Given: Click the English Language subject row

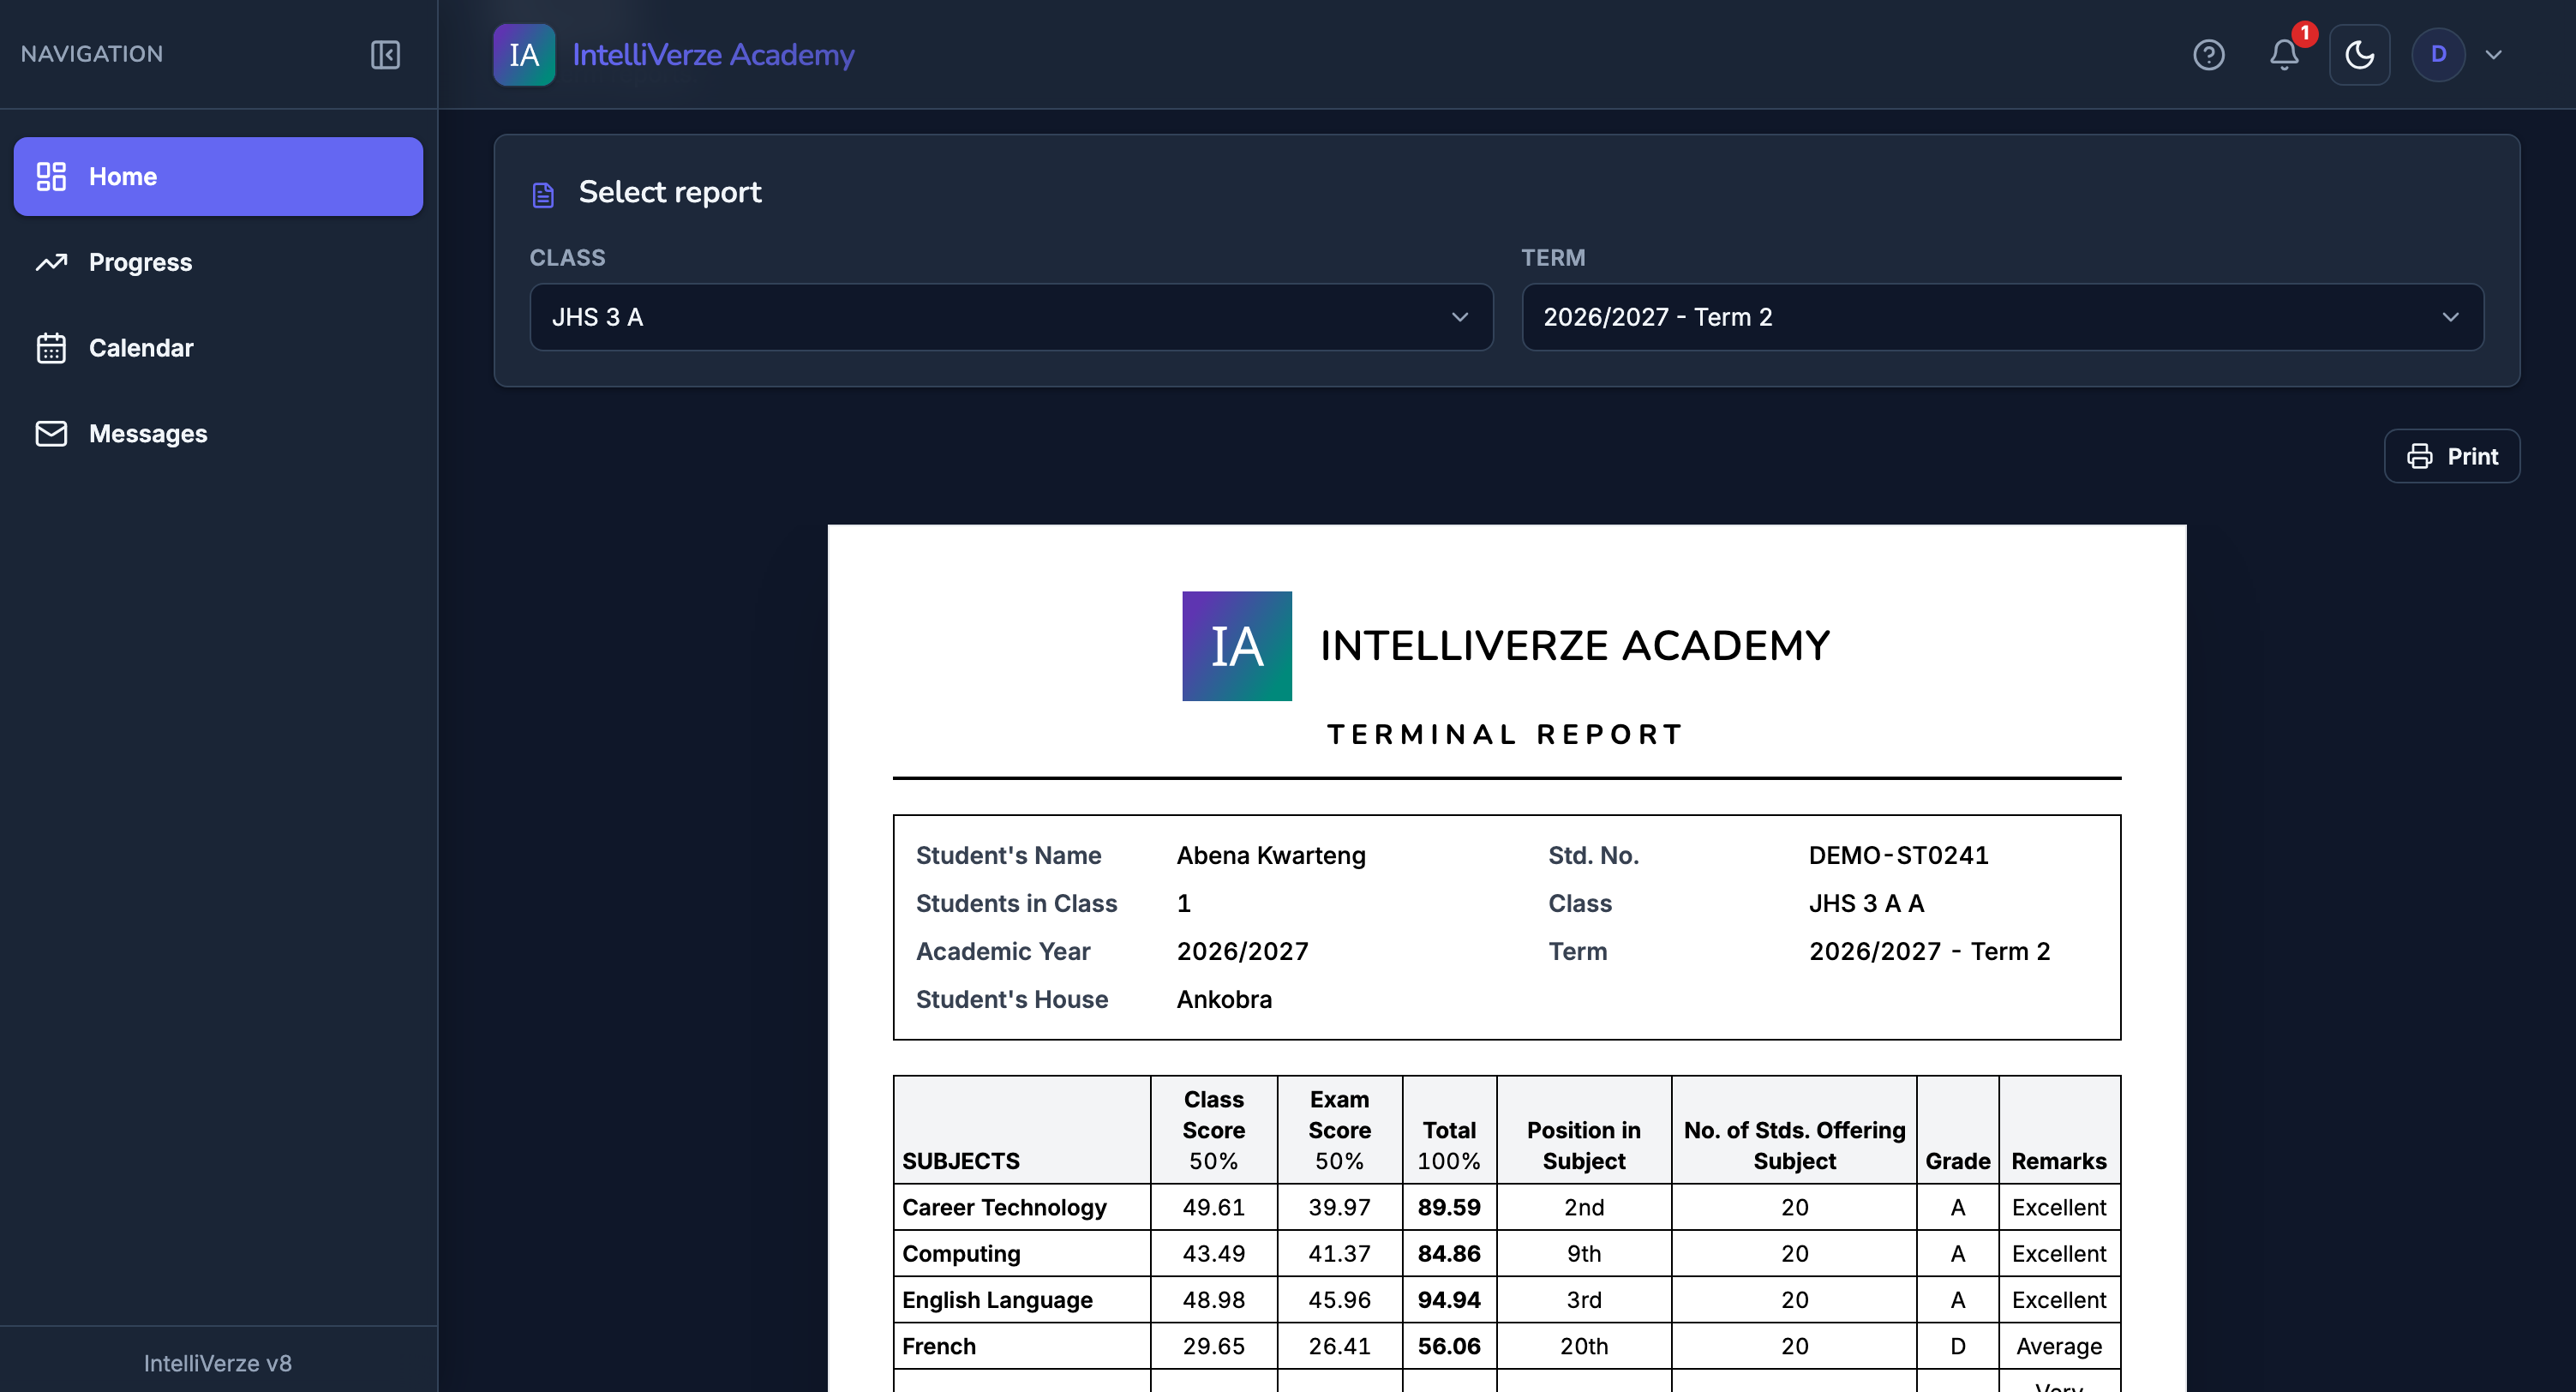Looking at the screenshot, I should pyautogui.click(x=1506, y=1300).
